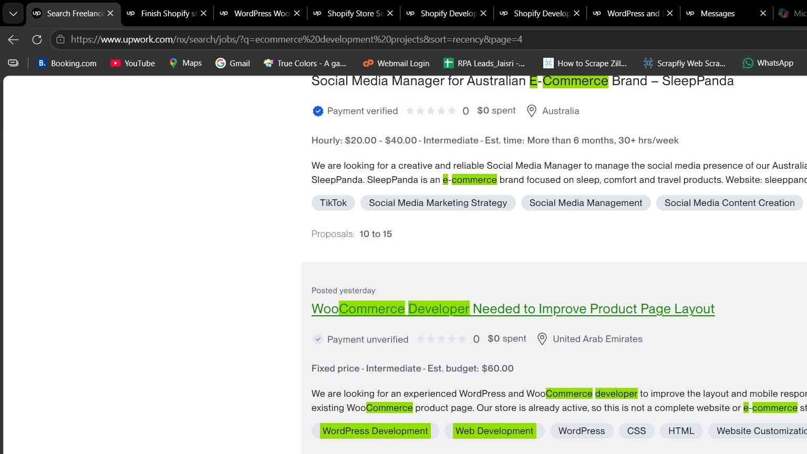
Task: Reload the page with refresh icon
Action: tap(37, 39)
